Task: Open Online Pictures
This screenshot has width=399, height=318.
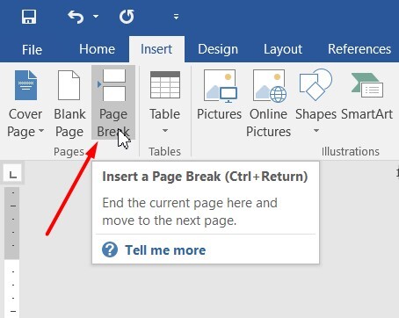Action: pos(268,104)
